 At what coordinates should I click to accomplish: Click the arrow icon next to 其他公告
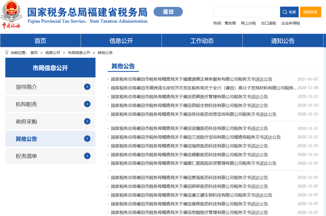87,139
